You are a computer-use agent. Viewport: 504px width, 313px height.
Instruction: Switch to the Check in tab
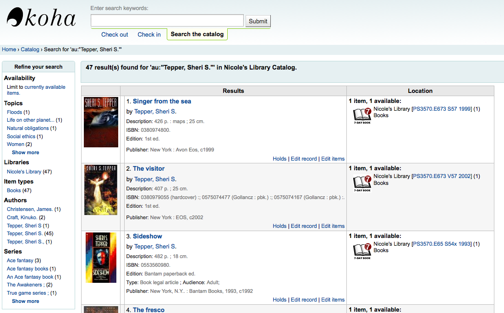[x=149, y=34]
